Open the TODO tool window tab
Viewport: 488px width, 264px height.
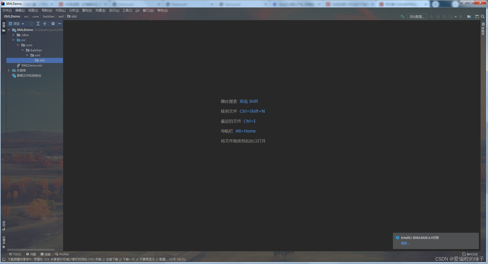pos(15,254)
